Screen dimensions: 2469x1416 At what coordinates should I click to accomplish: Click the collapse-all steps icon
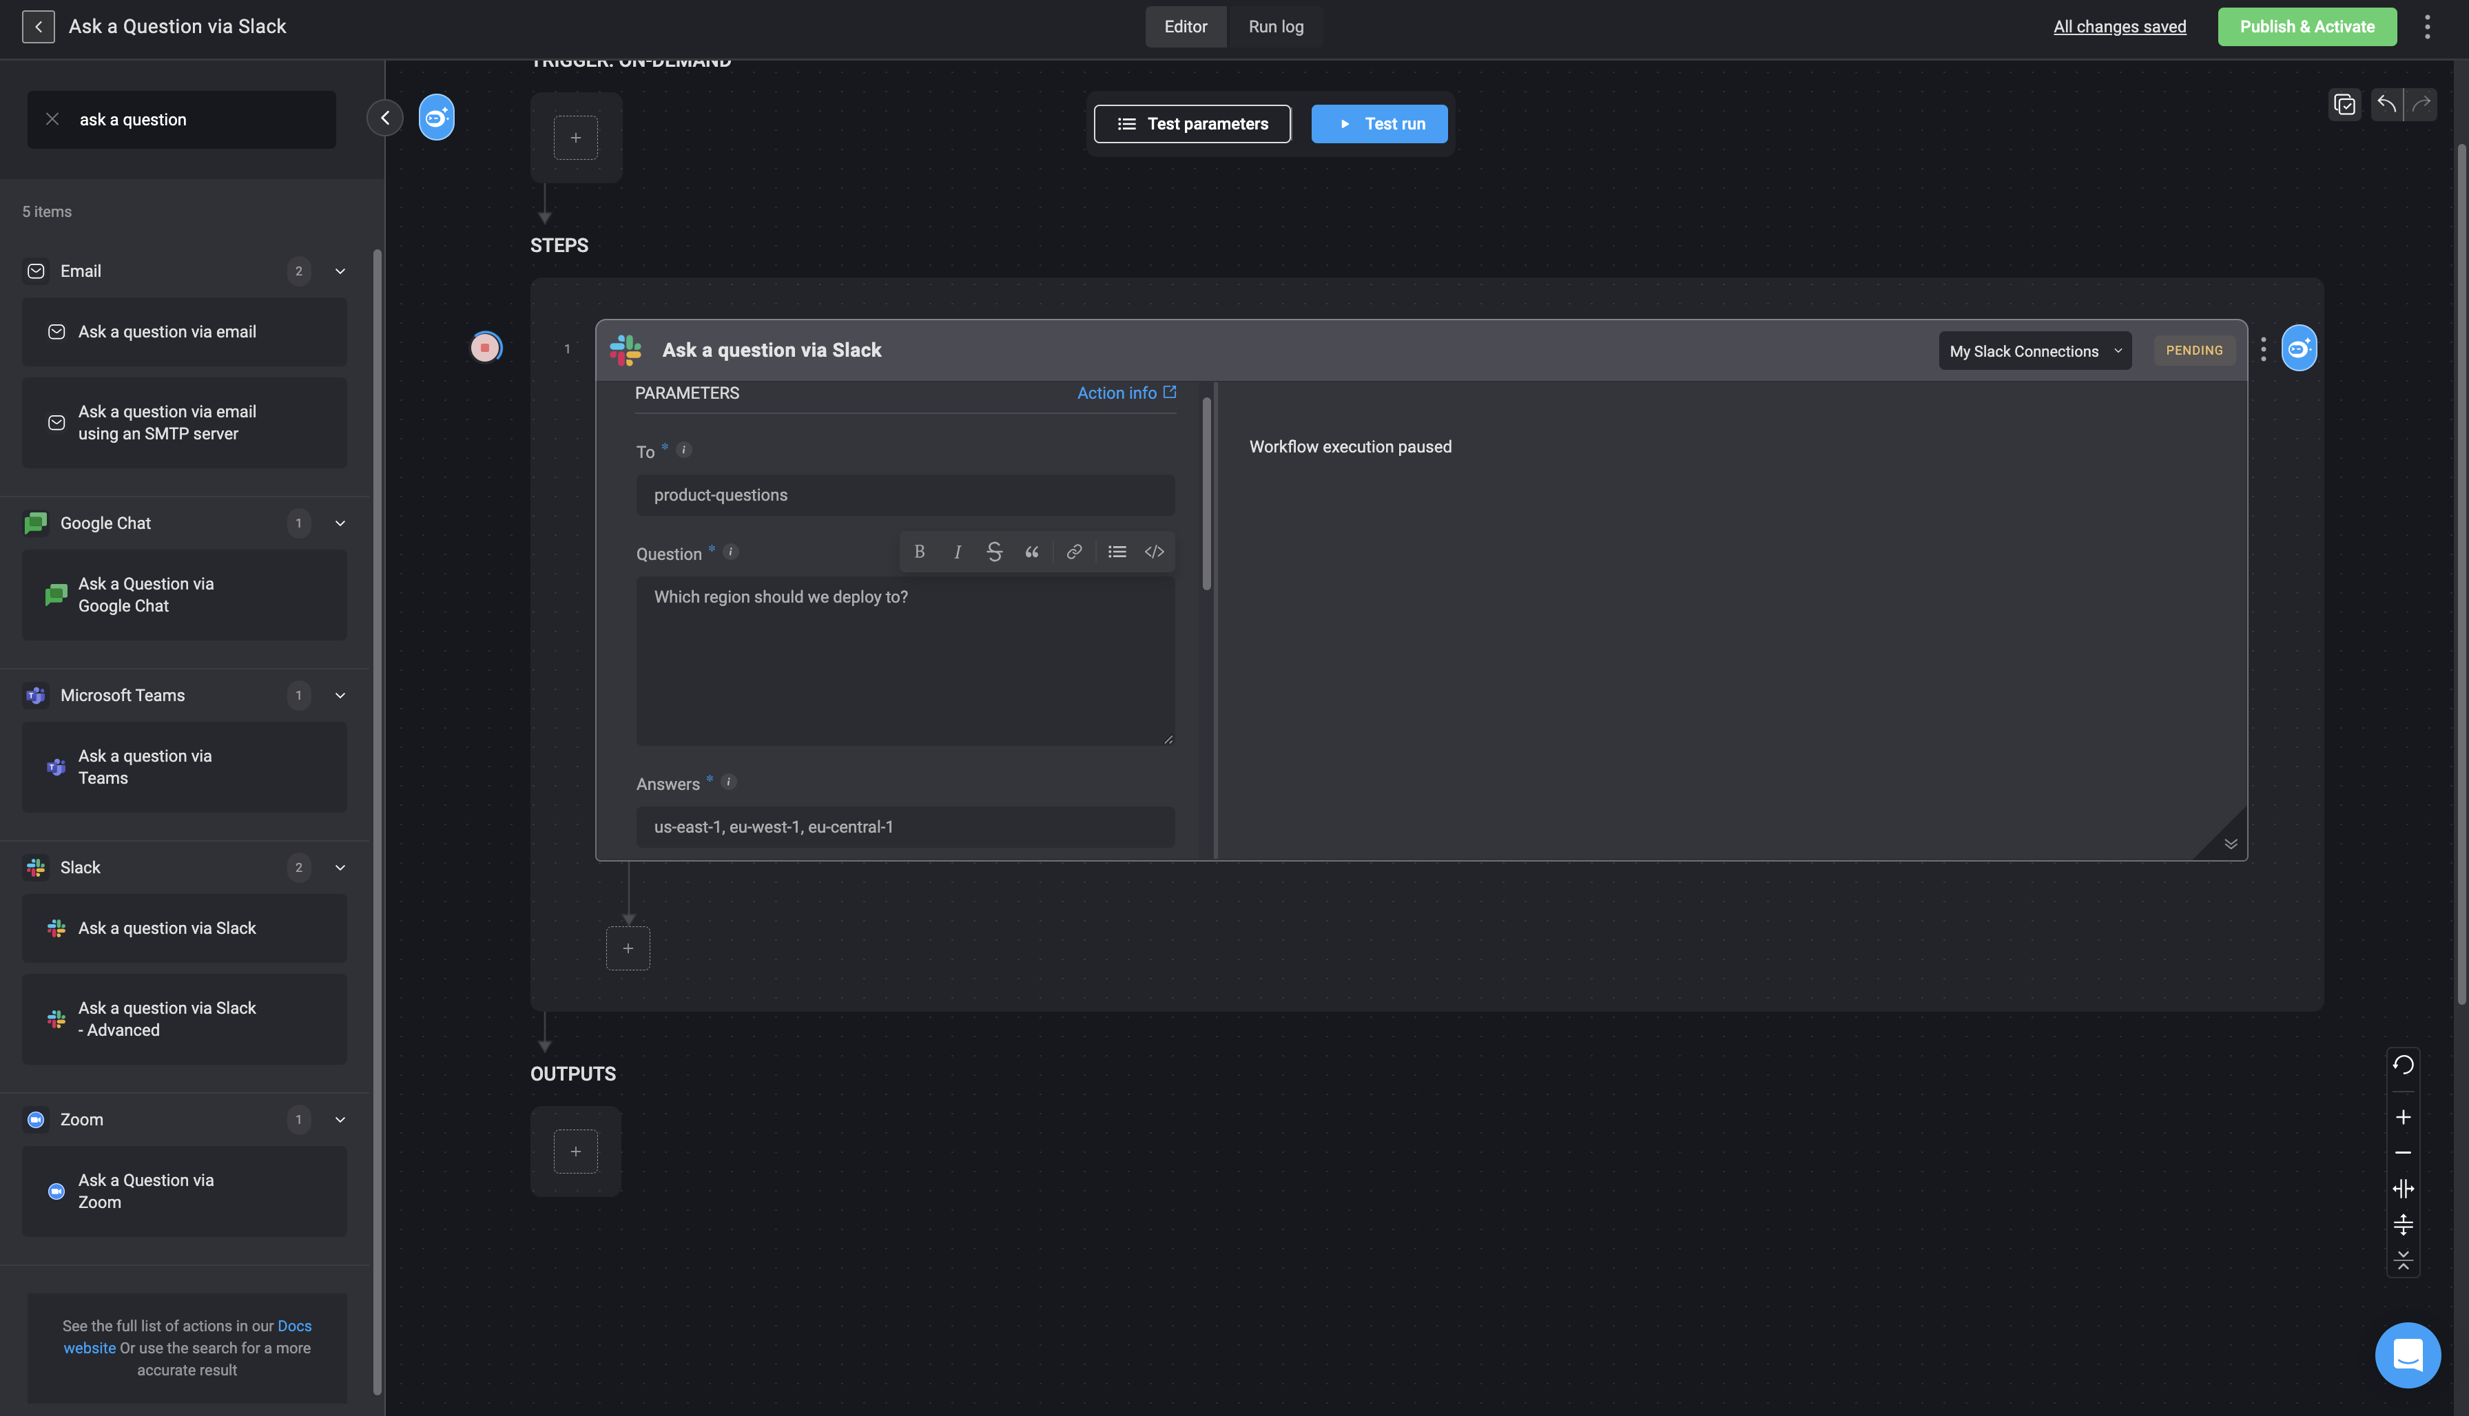pyautogui.click(x=2404, y=1260)
